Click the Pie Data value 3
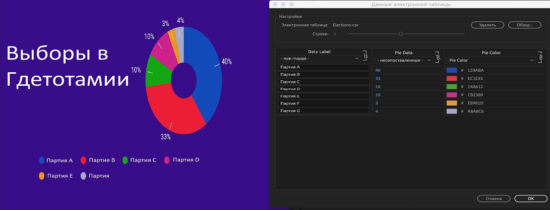 (x=377, y=103)
